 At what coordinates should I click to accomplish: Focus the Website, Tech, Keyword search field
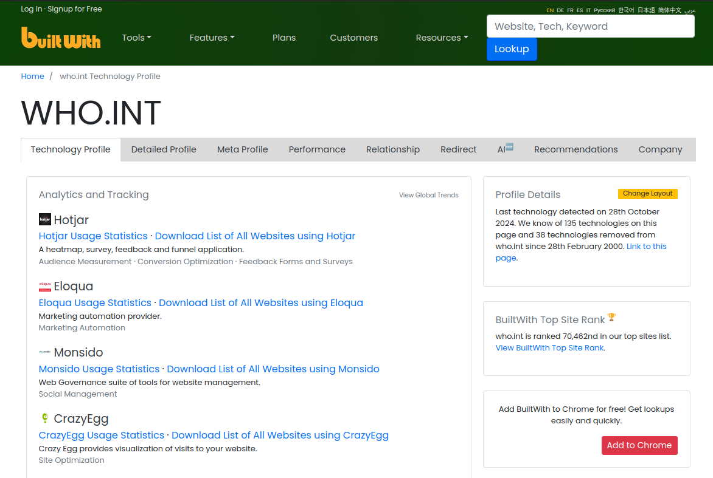click(x=590, y=26)
